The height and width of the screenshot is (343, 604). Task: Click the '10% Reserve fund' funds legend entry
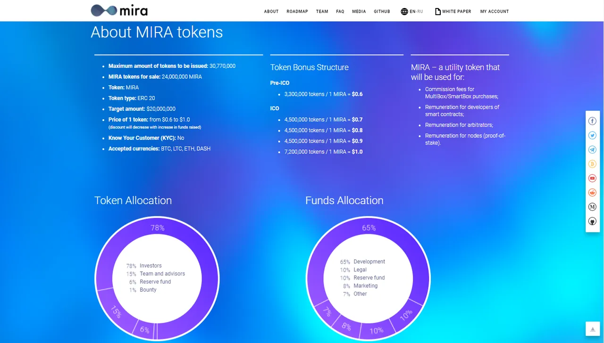(x=362, y=278)
